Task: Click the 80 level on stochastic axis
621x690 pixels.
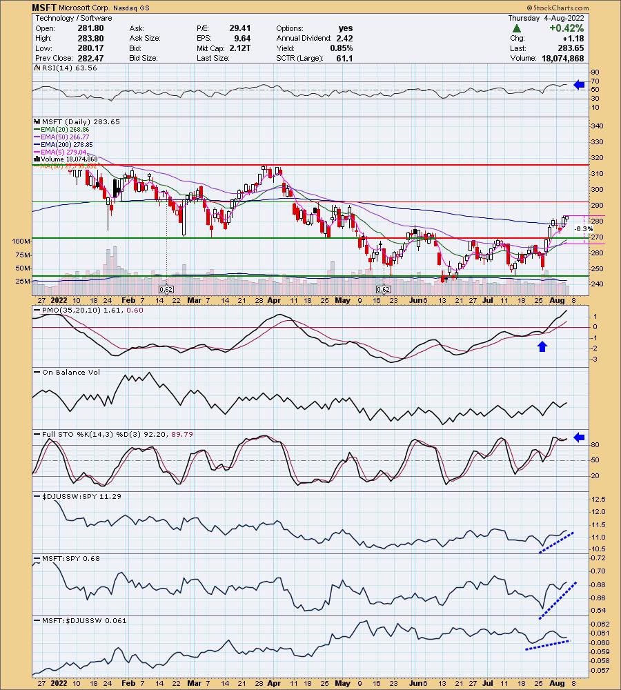Action: 595,445
